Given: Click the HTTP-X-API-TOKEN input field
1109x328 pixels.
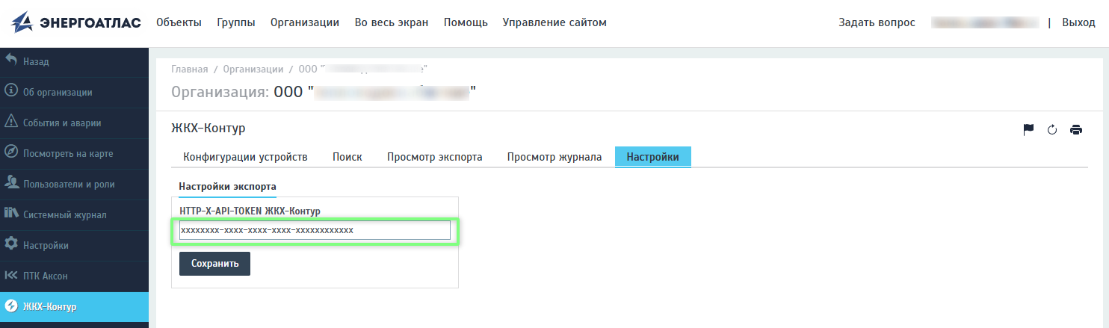Looking at the screenshot, I should [x=315, y=230].
